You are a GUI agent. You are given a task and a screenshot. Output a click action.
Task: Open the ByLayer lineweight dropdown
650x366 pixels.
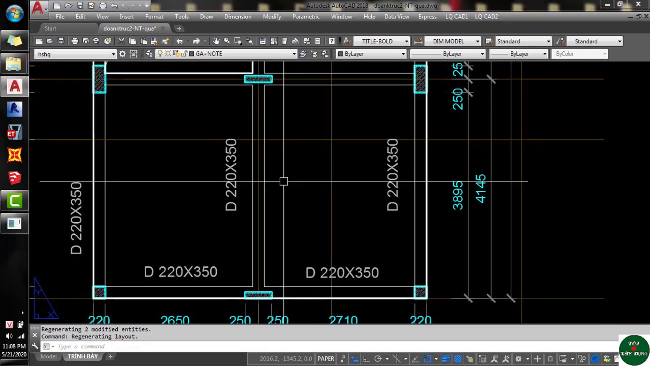[545, 54]
